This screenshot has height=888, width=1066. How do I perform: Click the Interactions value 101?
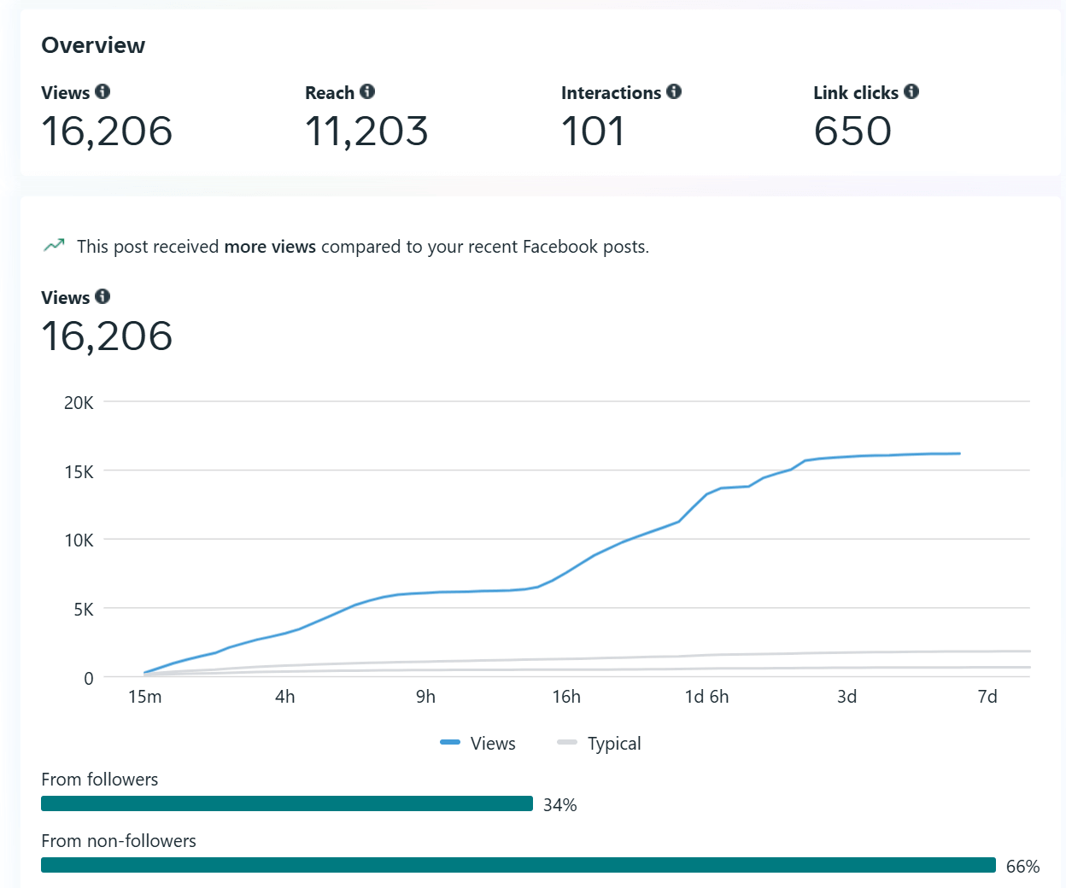(593, 131)
